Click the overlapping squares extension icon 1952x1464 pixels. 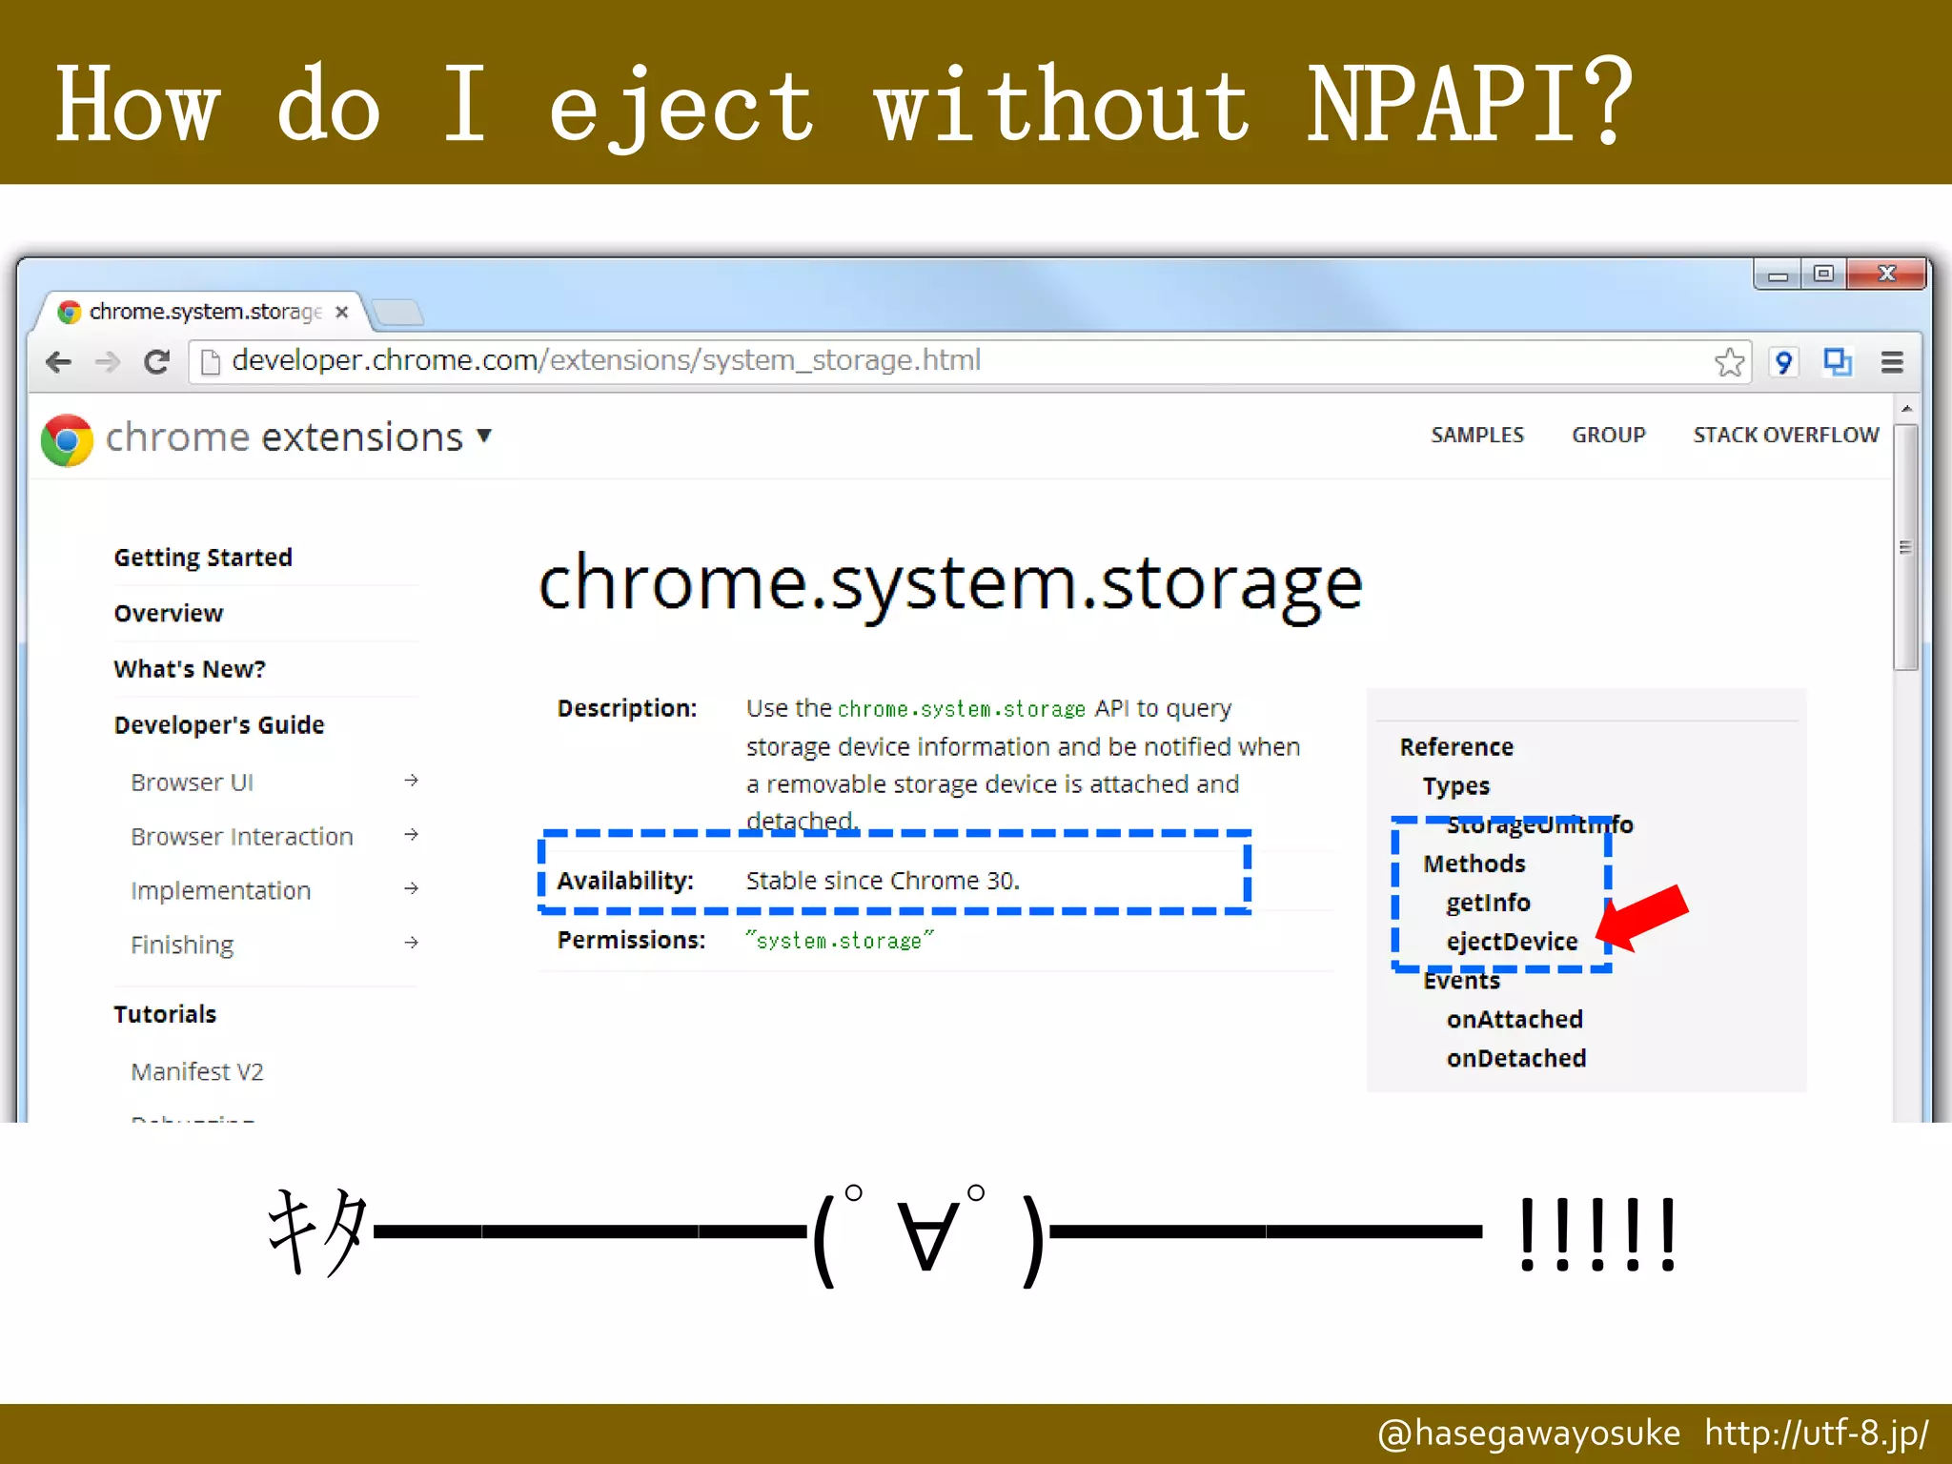tap(1838, 362)
